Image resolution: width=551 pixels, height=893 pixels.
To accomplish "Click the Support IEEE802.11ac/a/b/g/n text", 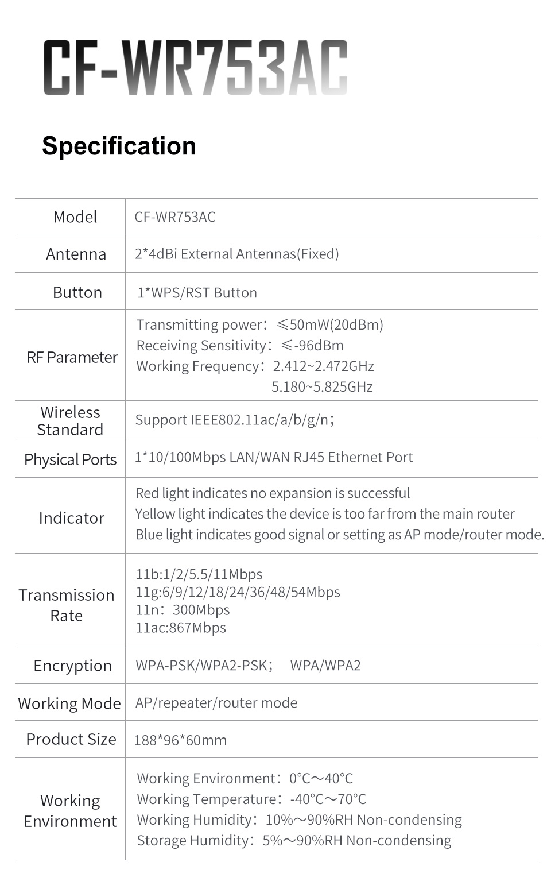I will tap(235, 420).
